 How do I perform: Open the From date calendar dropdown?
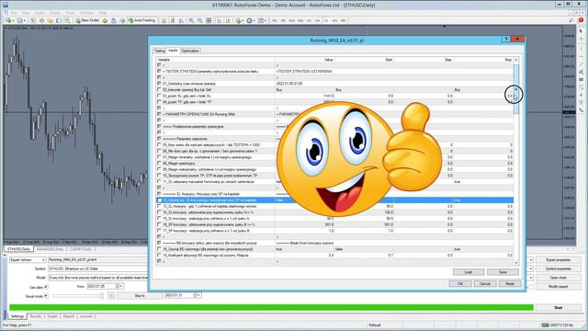tap(119, 286)
